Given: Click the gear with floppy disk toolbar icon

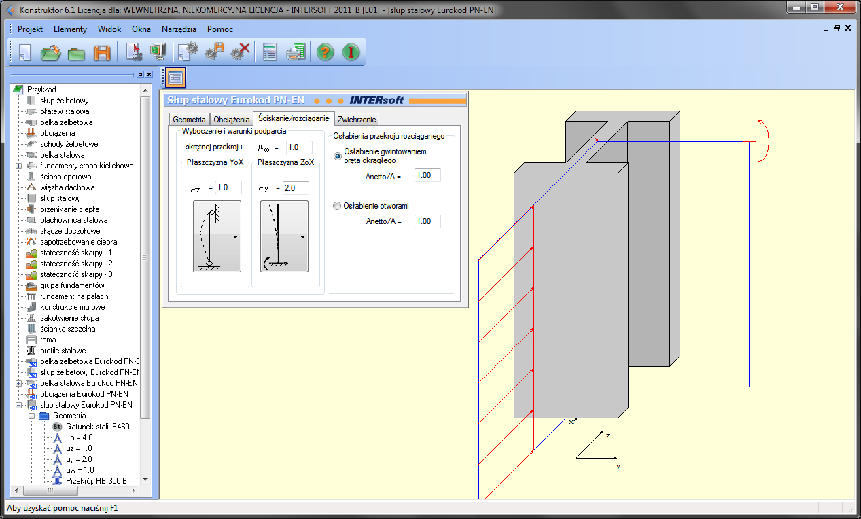Looking at the screenshot, I should (214, 52).
